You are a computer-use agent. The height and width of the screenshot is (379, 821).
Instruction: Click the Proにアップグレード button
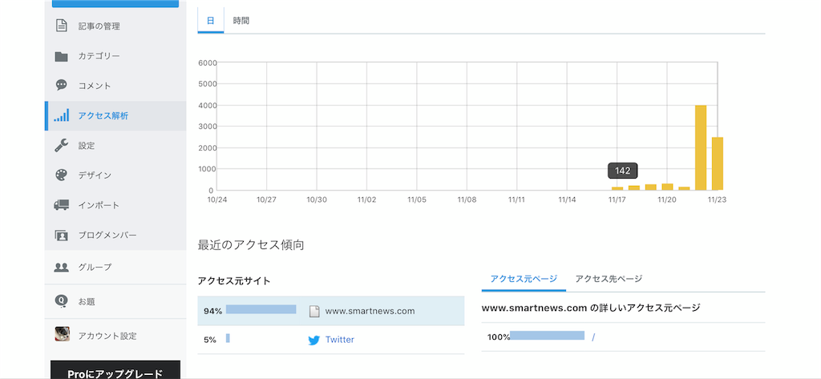click(115, 371)
